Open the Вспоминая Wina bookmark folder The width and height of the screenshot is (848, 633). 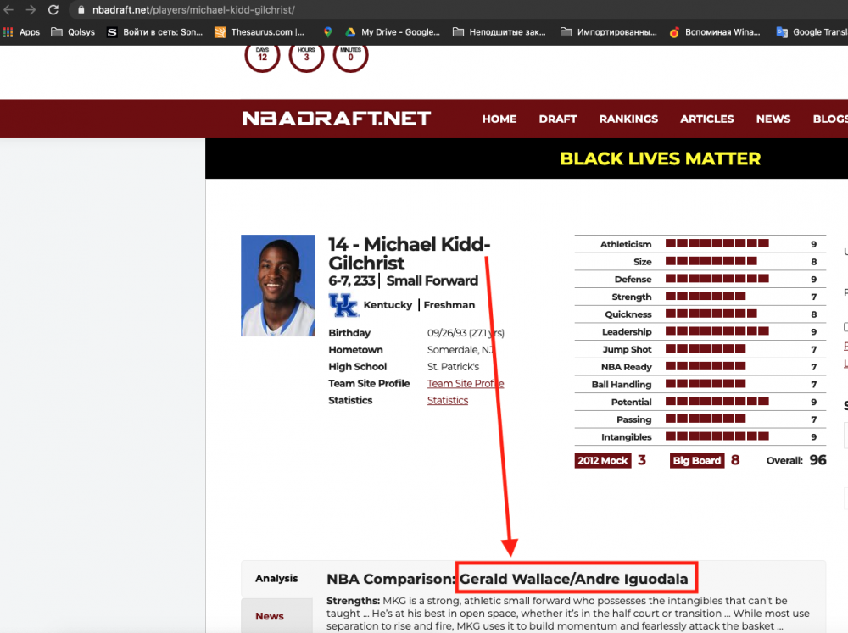tap(725, 32)
